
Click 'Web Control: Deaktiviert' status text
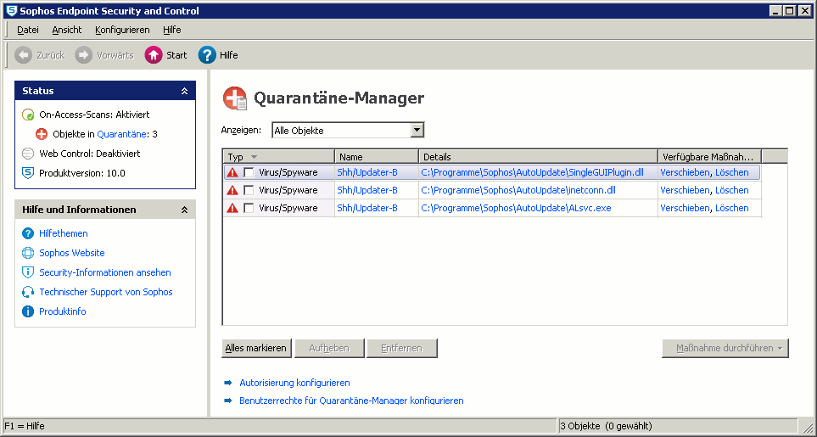[90, 154]
